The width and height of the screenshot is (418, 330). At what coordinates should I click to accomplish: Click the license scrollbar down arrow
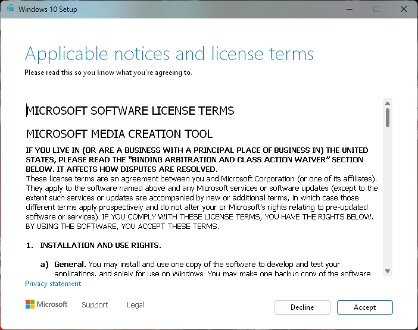pos(388,271)
